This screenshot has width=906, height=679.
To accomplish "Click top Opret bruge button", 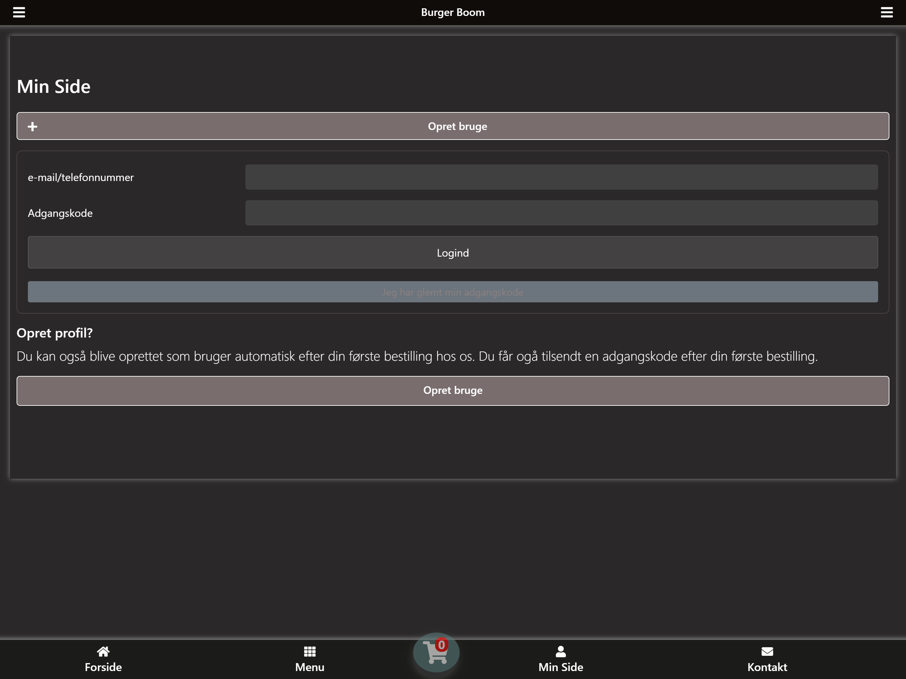I will tap(453, 126).
